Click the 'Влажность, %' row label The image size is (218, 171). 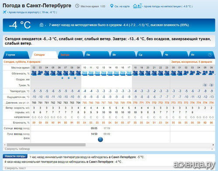pos(21,123)
